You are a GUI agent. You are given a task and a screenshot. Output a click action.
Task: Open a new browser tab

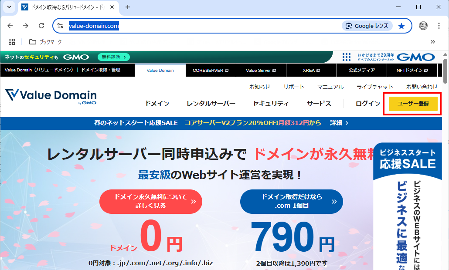128,7
